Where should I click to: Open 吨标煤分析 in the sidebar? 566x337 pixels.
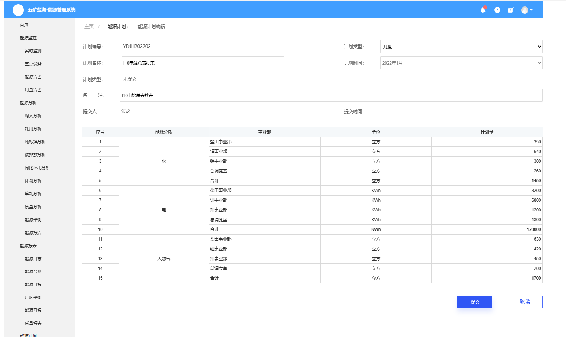pyautogui.click(x=35, y=141)
